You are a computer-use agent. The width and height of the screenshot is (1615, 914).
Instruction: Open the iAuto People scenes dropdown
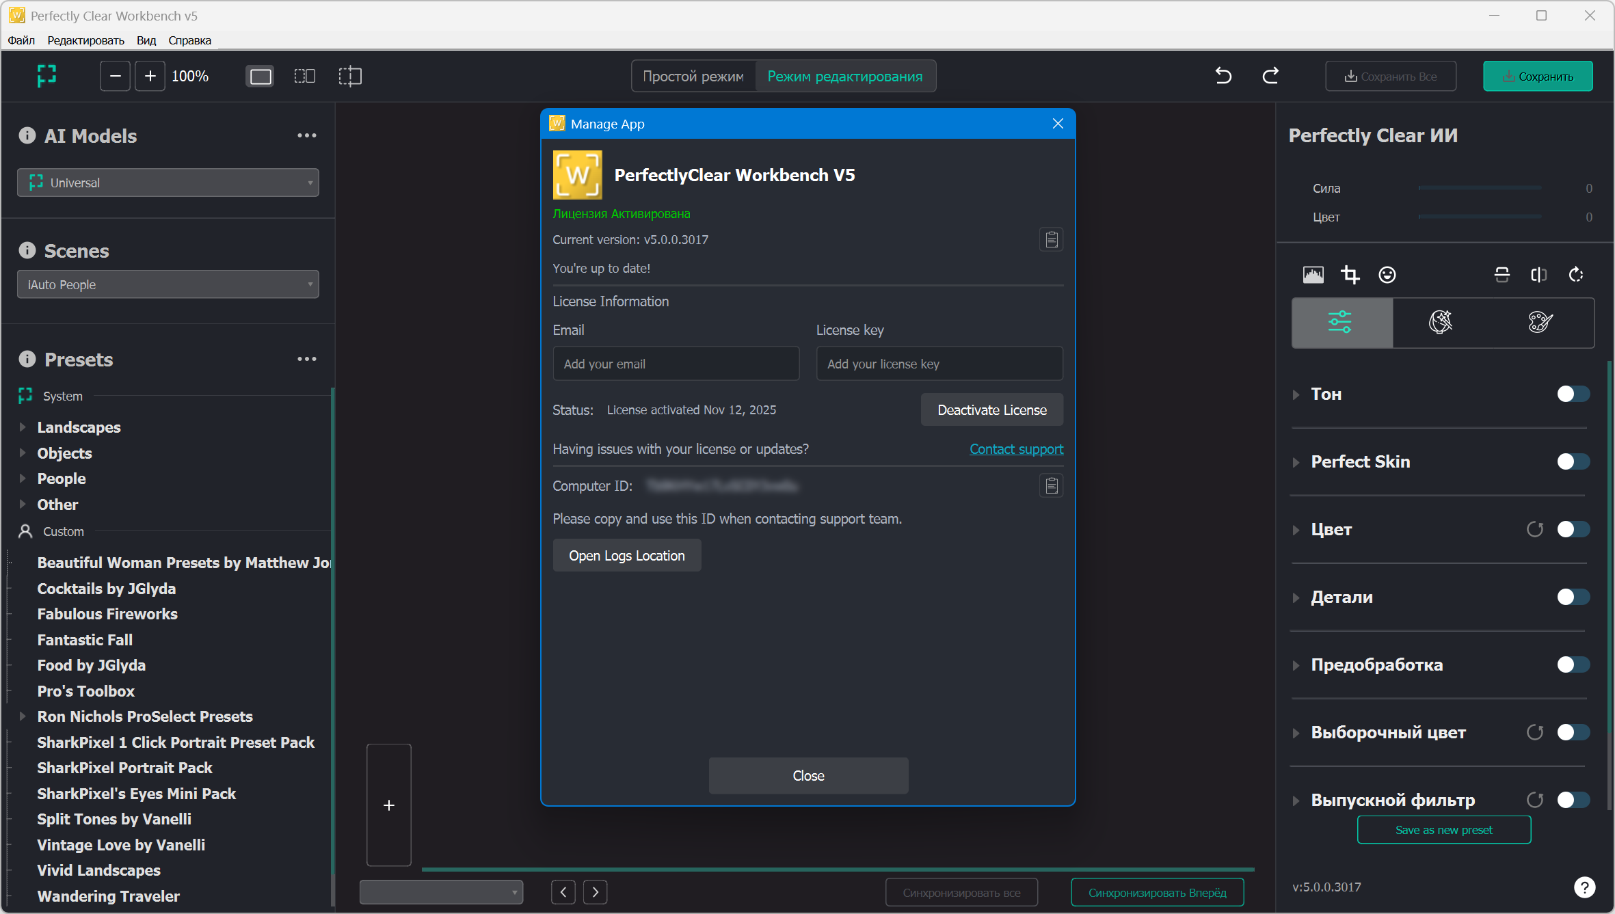(x=168, y=284)
